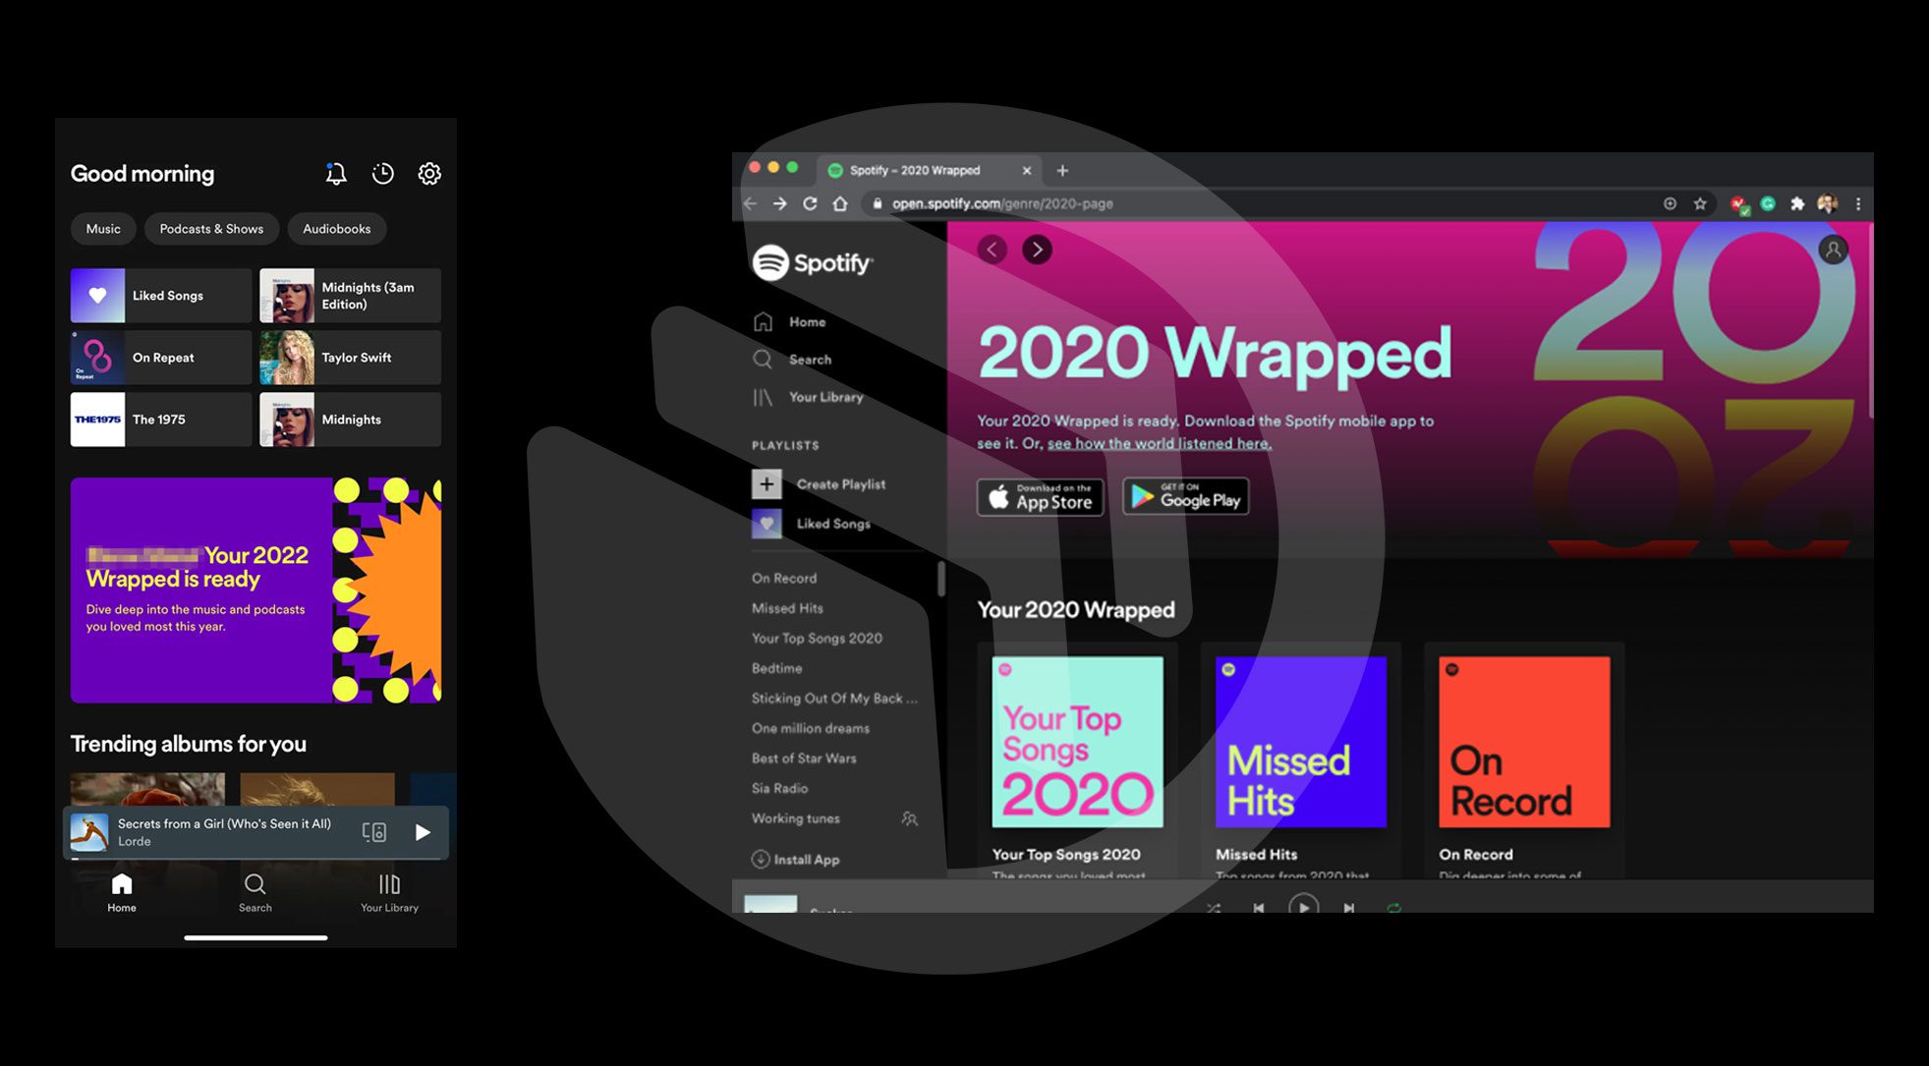Click the sidebar playlist scrollbar
1929x1066 pixels.
tap(940, 580)
